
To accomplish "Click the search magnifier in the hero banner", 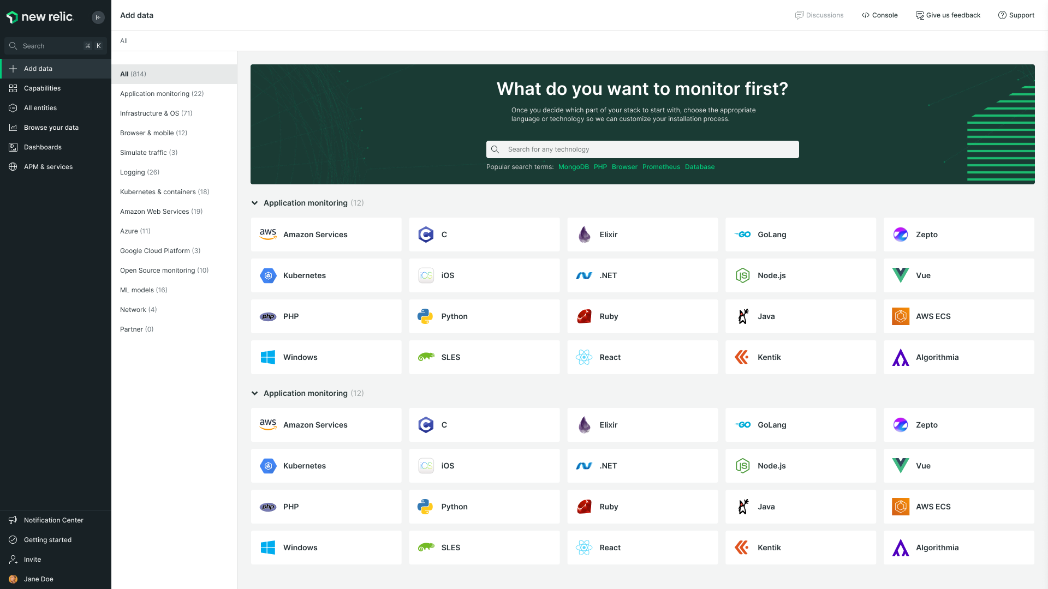I will click(x=495, y=149).
